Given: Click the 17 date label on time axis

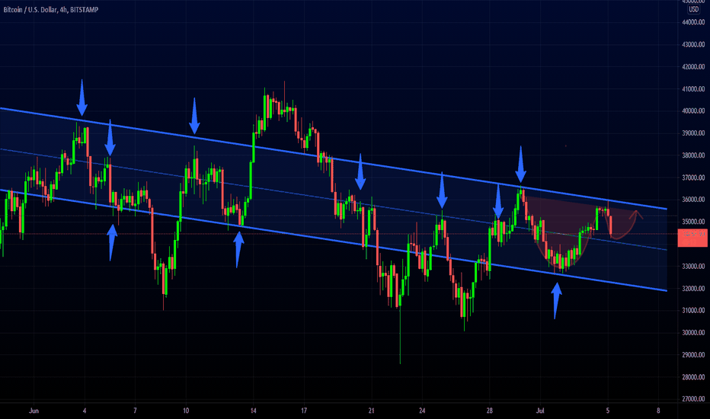Looking at the screenshot, I should (304, 411).
